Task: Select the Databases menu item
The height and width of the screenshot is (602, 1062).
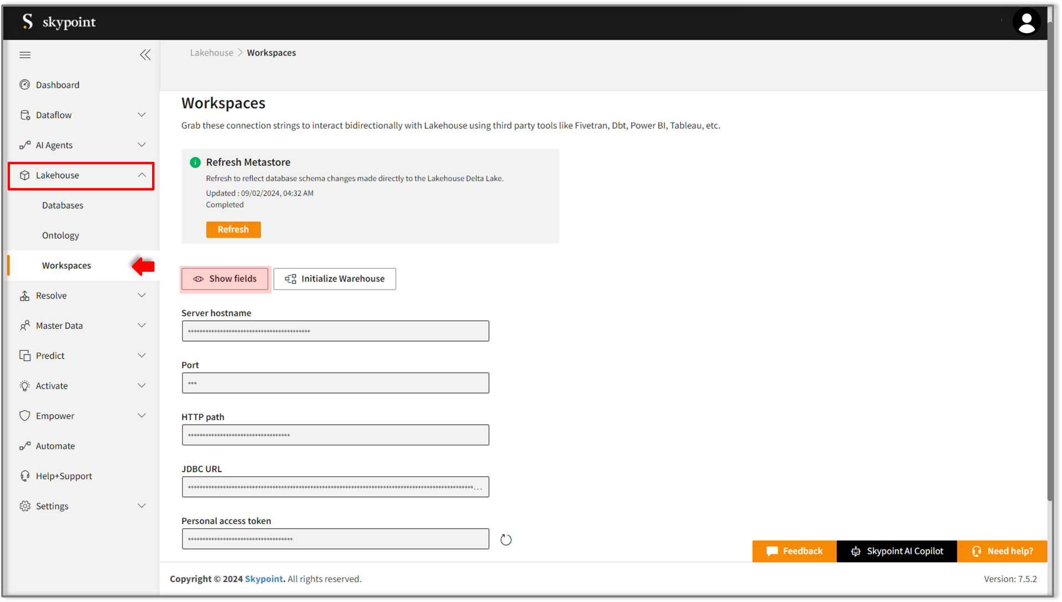Action: tap(62, 205)
